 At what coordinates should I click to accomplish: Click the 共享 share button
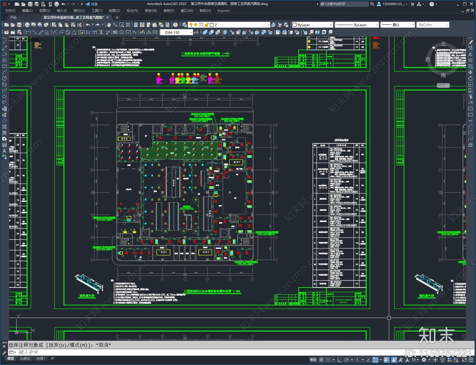92,4
